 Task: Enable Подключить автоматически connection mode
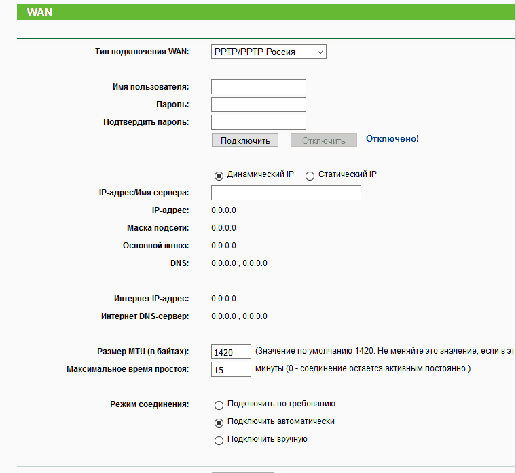click(219, 422)
